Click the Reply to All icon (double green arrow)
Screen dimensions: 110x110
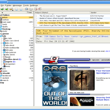[7, 9]
